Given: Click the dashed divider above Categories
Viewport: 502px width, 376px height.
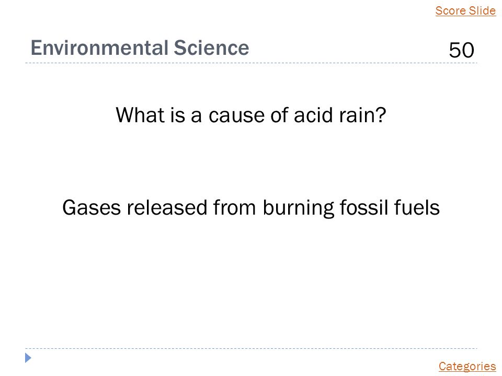Looking at the screenshot, I should 251,348.
